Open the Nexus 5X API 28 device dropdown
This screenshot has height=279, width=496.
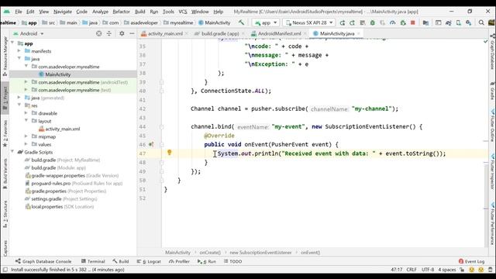click(x=308, y=22)
